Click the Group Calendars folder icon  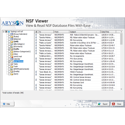12,34
